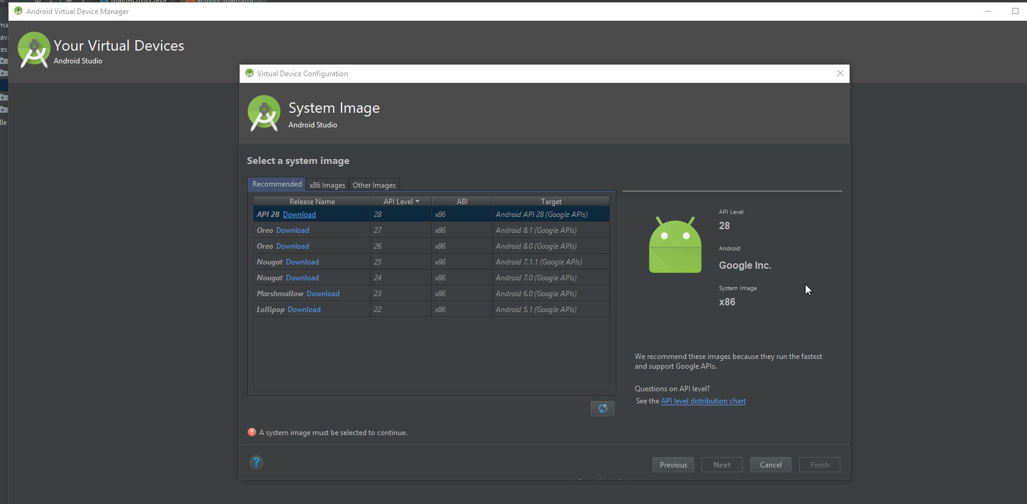Click the Cancel button
The image size is (1027, 504).
point(771,465)
